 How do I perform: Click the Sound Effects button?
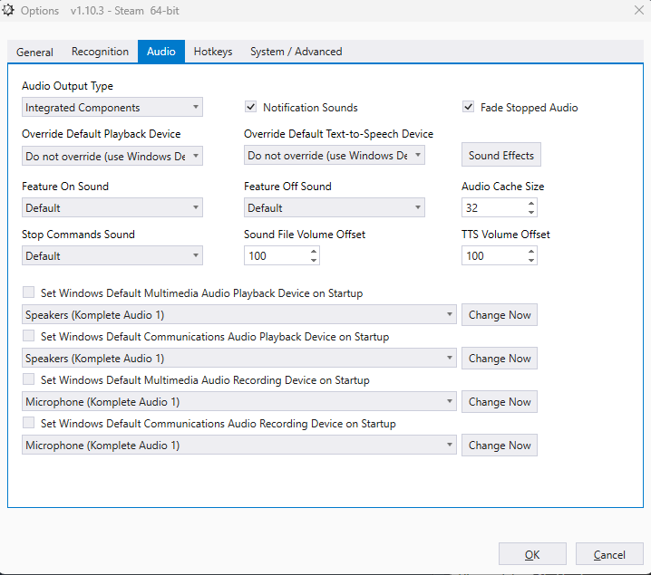[x=501, y=156]
